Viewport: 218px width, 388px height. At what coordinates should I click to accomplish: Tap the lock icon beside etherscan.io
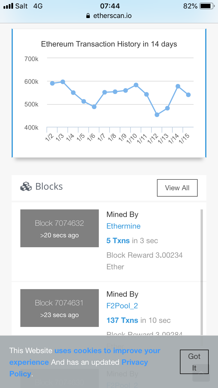88,16
